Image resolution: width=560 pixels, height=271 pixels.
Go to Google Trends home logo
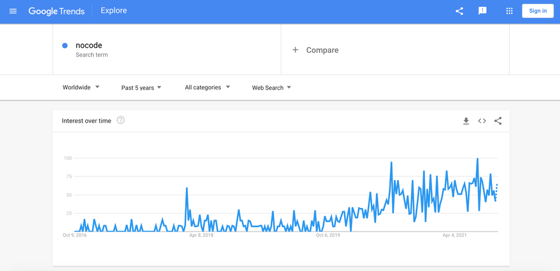56,11
